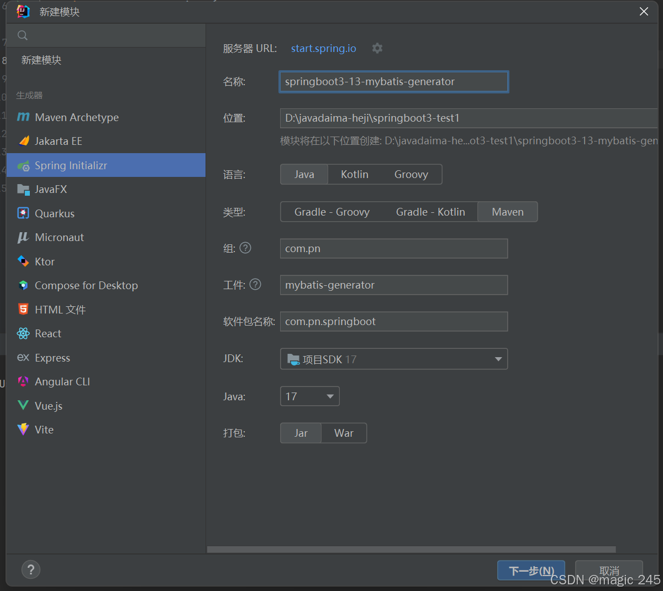This screenshot has width=663, height=591.
Task: Select Jakarta EE generator
Action: (x=106, y=141)
